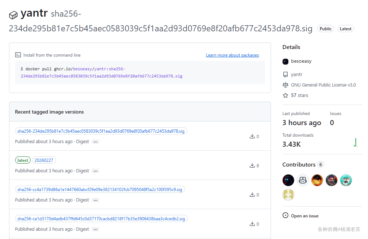Viewport: 368px width, 239px height.
Task: Click the package cube icon beside yantr
Action: [13, 15]
